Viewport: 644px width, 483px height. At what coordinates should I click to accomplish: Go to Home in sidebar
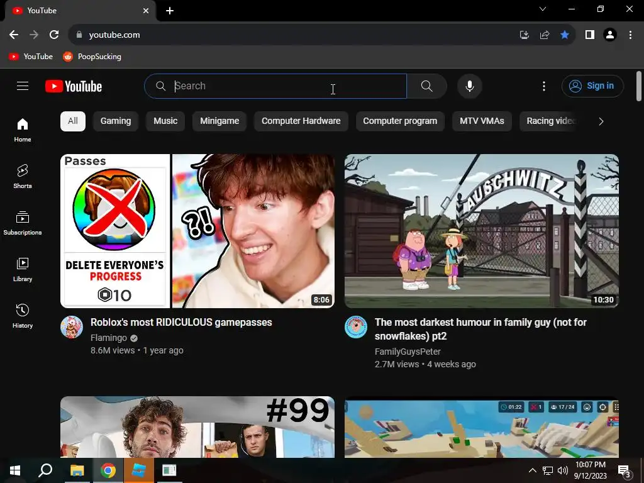pos(23,130)
